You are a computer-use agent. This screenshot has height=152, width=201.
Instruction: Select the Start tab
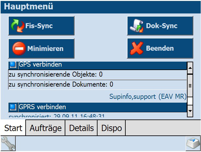[13, 128]
